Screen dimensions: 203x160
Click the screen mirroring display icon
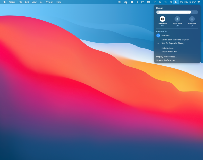pyautogui.click(x=143, y=2)
